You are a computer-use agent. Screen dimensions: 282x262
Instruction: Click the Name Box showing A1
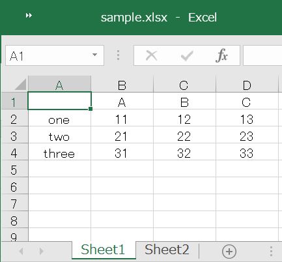pos(55,55)
